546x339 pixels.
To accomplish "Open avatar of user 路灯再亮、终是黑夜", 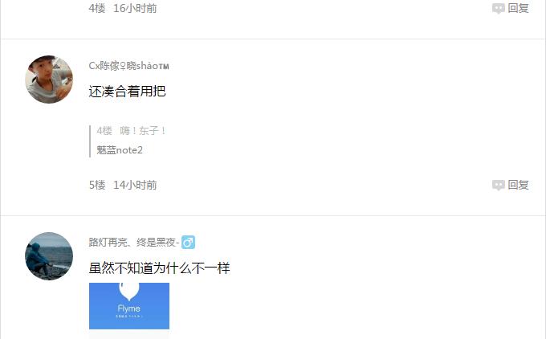I will coord(49,256).
